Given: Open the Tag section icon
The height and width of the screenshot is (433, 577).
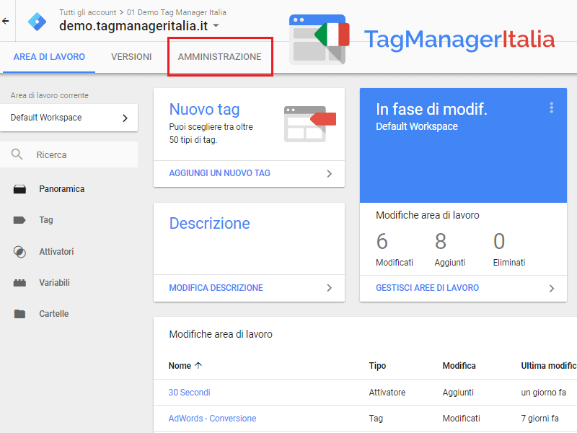Looking at the screenshot, I should (x=20, y=220).
